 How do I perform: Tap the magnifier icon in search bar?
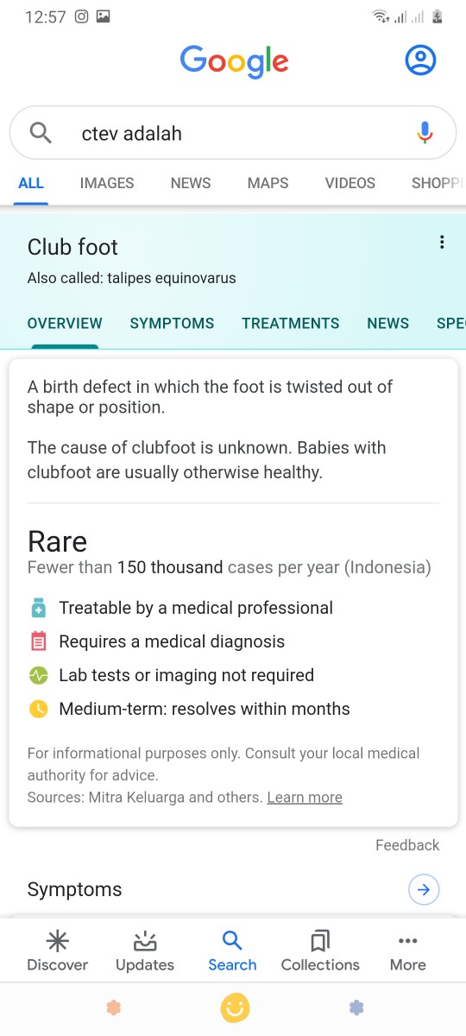(41, 133)
